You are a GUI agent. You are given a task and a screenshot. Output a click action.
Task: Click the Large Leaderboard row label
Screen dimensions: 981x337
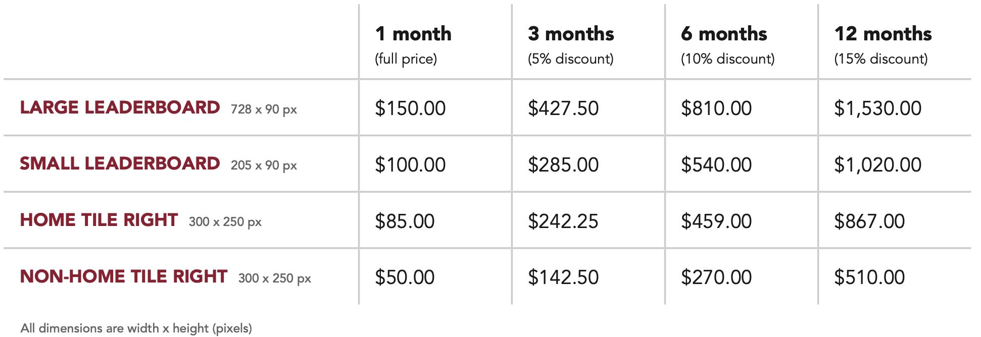pyautogui.click(x=120, y=107)
